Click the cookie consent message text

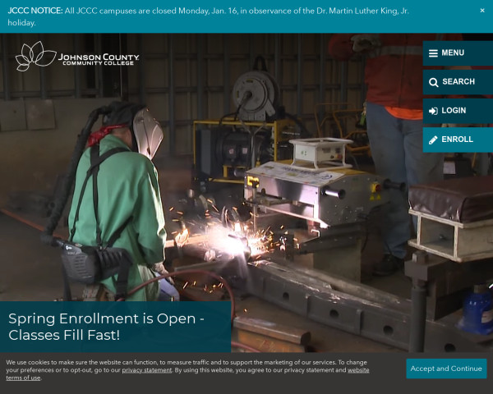pyautogui.click(x=181, y=362)
